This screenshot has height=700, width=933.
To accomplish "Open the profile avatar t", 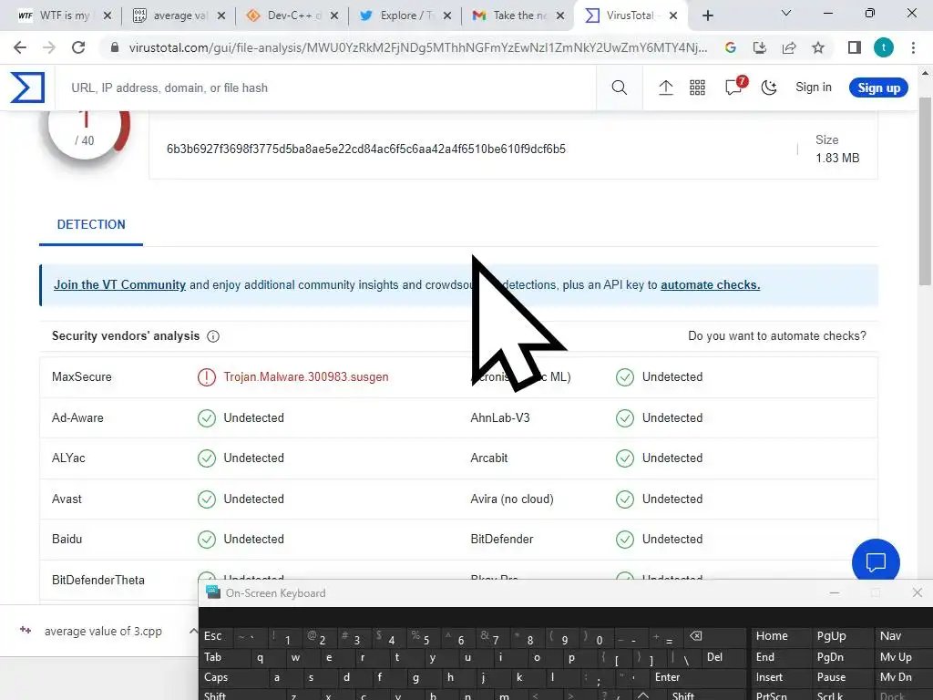I will [884, 47].
